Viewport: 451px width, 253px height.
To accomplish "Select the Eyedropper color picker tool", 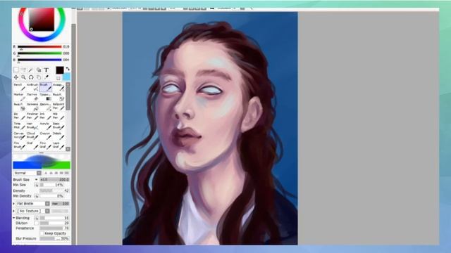I will [46, 77].
